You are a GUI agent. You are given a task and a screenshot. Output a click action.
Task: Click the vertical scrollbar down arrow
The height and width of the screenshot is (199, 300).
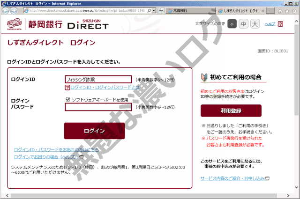296,187
